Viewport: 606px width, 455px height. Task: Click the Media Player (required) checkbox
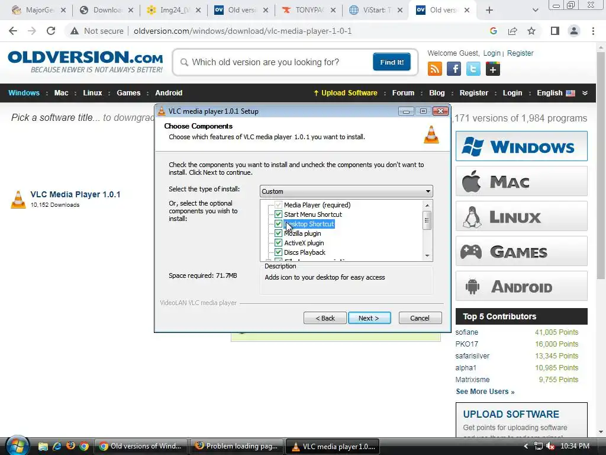[278, 204]
